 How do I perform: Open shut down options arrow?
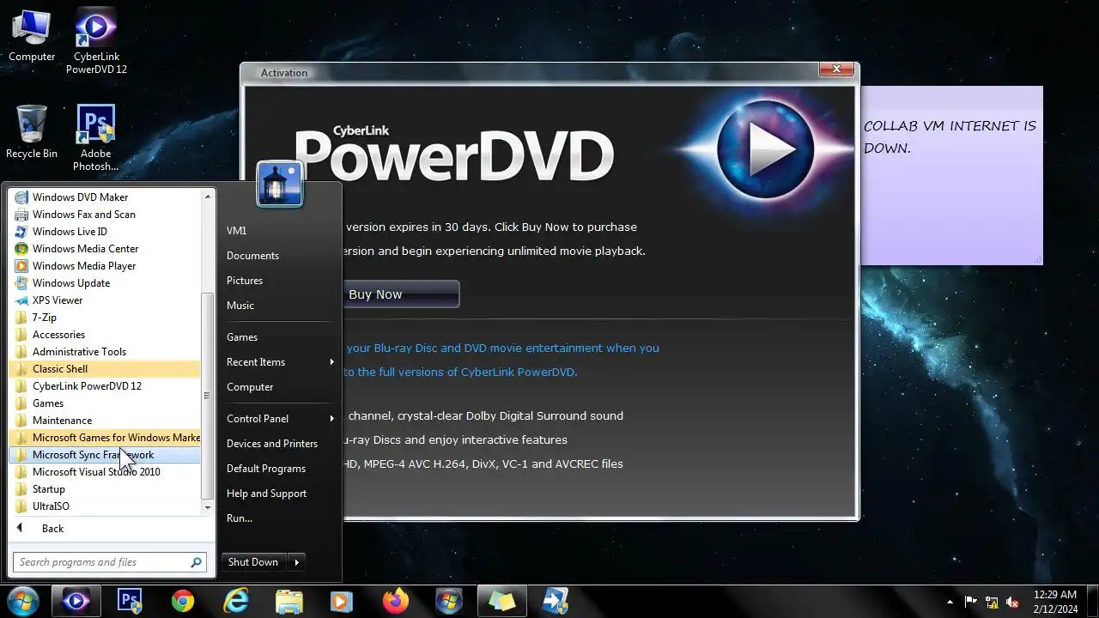tap(297, 562)
